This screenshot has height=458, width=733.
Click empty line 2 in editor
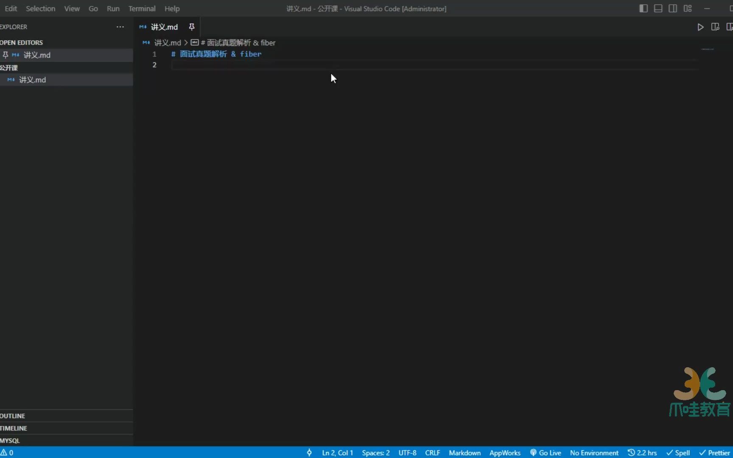435,65
